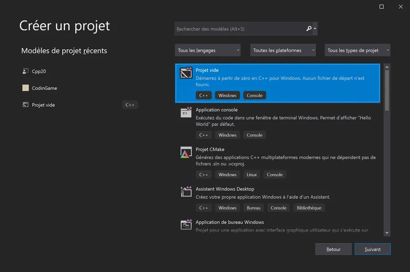Screen dimensions: 410x272
Task: Select Application de bureau Windows title
Action: coord(230,222)
